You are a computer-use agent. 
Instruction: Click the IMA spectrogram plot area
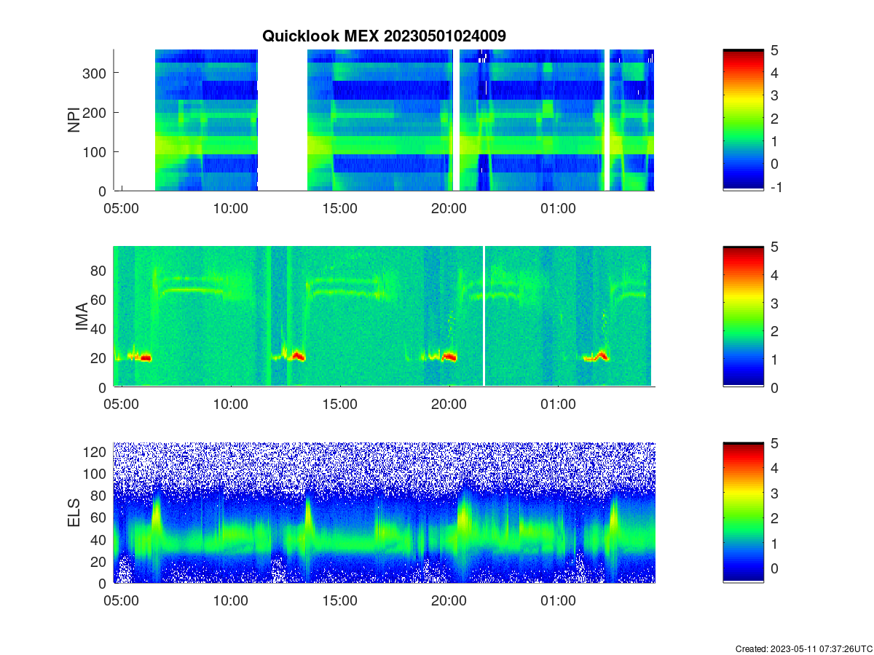click(x=384, y=317)
